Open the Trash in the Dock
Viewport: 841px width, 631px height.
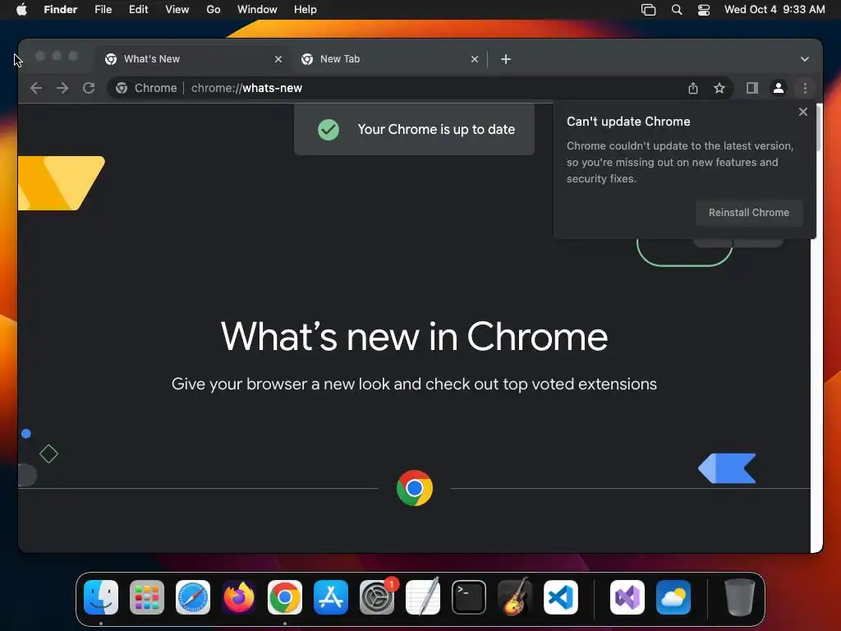[x=740, y=597]
